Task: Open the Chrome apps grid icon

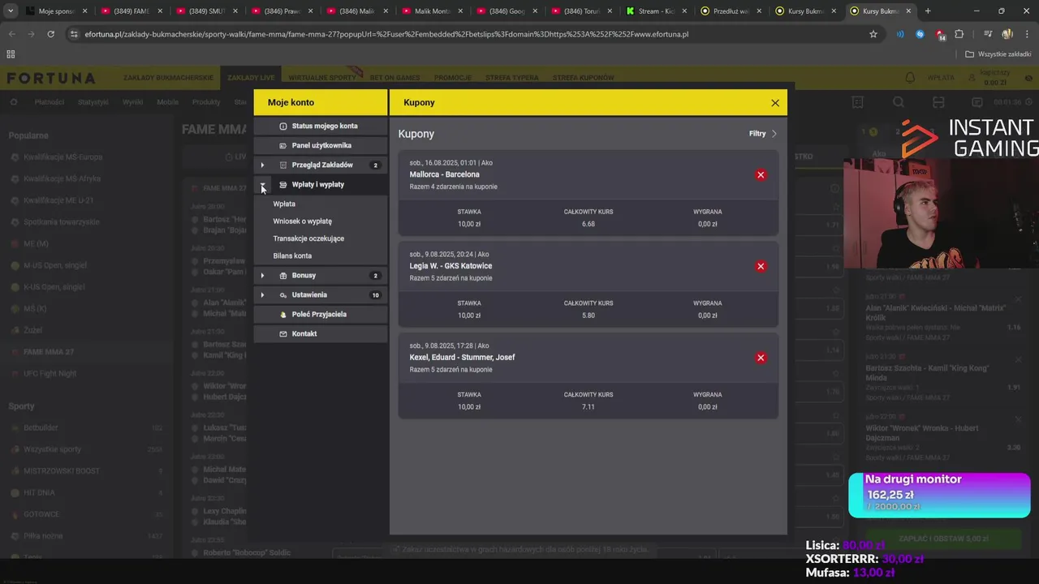Action: pos(11,54)
